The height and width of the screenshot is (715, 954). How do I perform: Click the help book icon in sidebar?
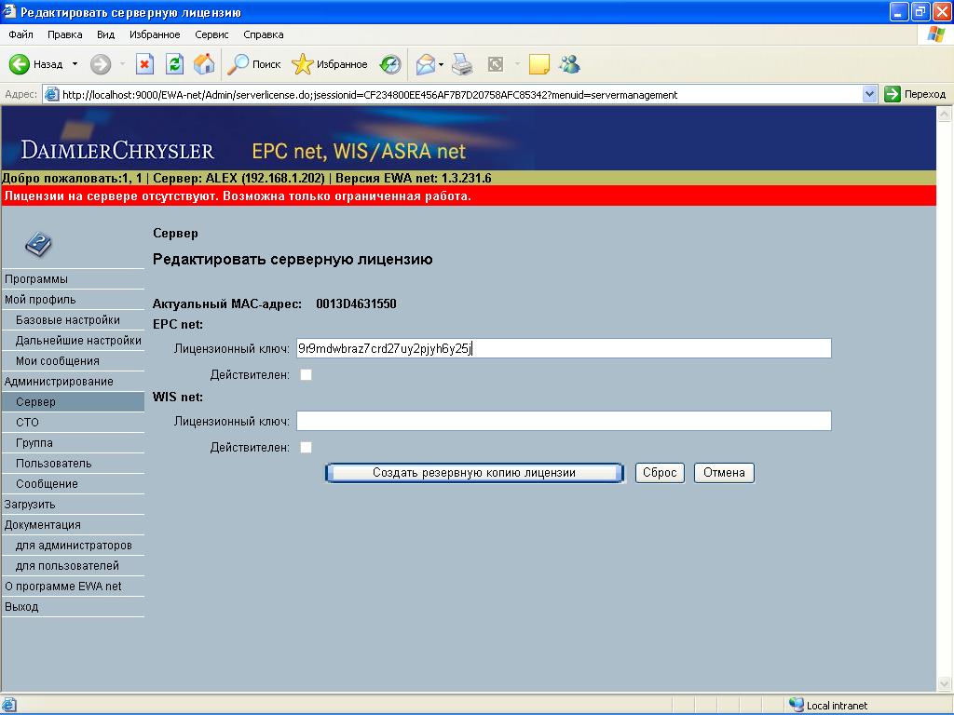(37, 244)
